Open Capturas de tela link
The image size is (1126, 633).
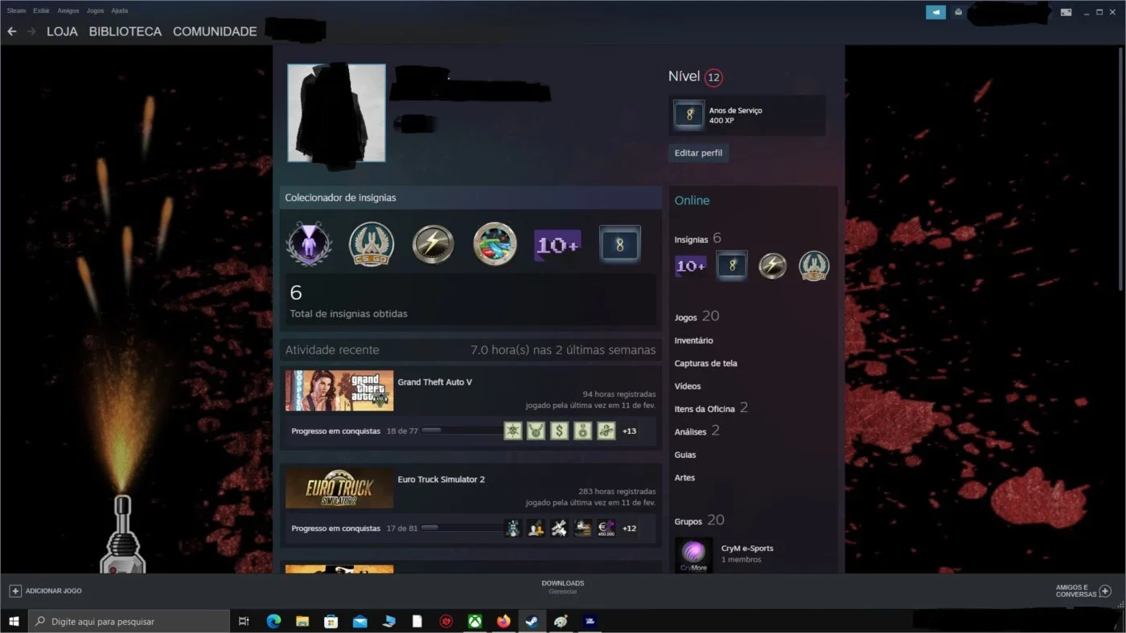click(x=705, y=363)
